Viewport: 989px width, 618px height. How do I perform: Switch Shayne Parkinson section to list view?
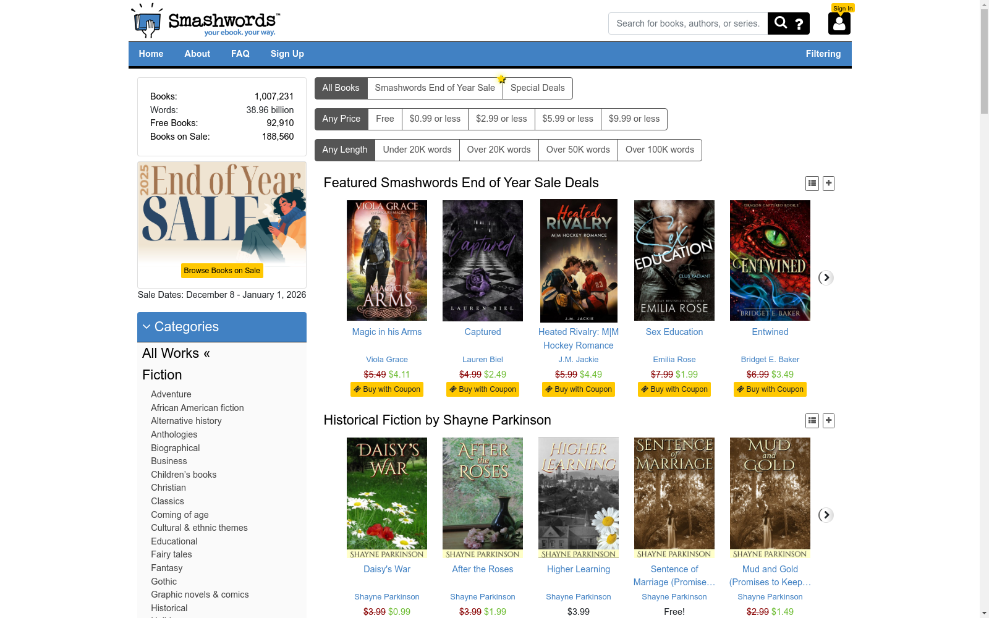coord(812,421)
